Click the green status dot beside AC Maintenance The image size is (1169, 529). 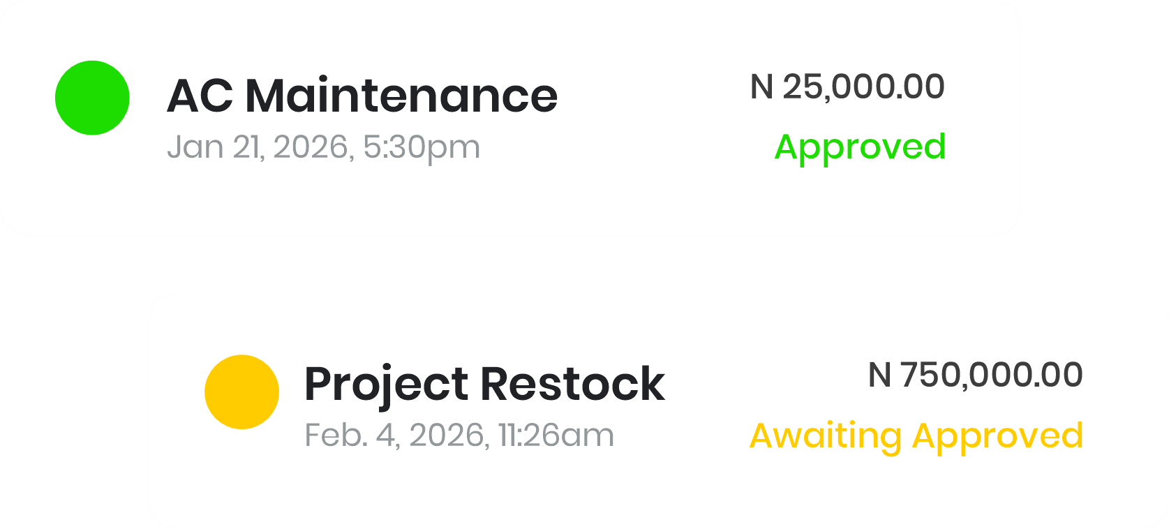click(92, 98)
